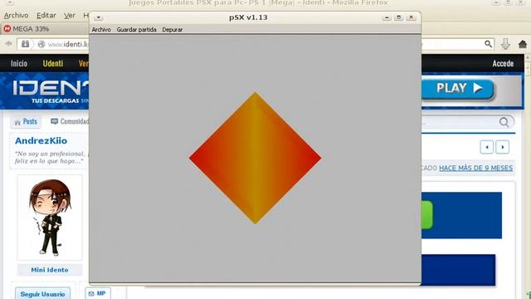Click the MP message button
The width and height of the screenshot is (531, 299).
point(98,293)
